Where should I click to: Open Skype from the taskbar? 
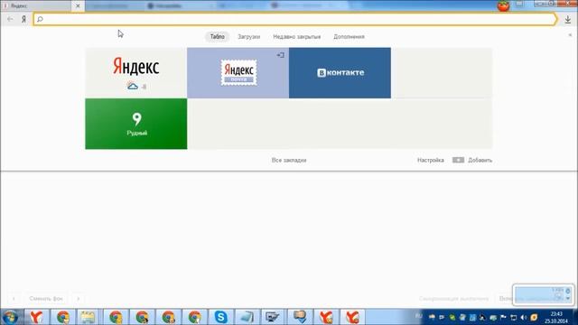coord(220,317)
